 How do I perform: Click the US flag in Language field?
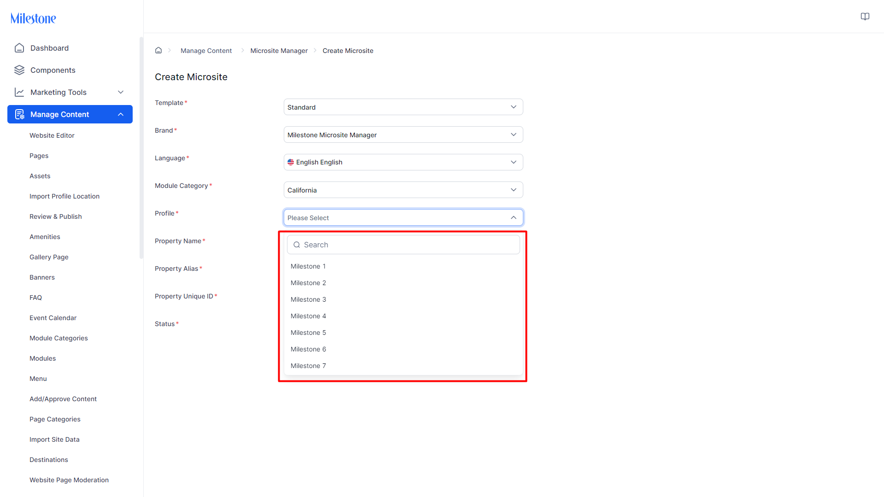click(x=291, y=162)
